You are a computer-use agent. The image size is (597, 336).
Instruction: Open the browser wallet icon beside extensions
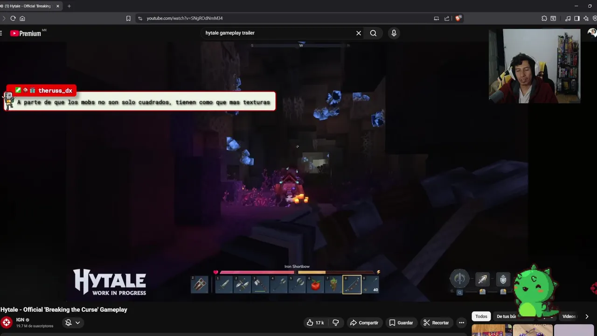click(553, 18)
